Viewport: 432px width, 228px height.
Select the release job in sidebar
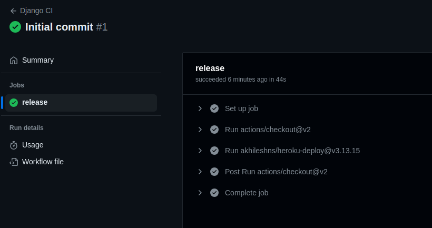35,102
